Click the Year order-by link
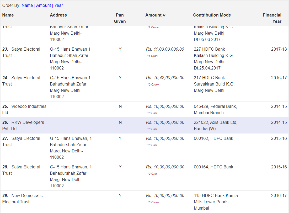289x213 pixels. 58,5
